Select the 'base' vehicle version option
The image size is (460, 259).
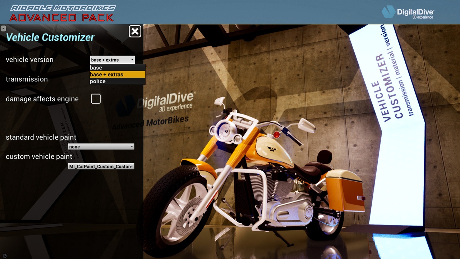(118, 68)
